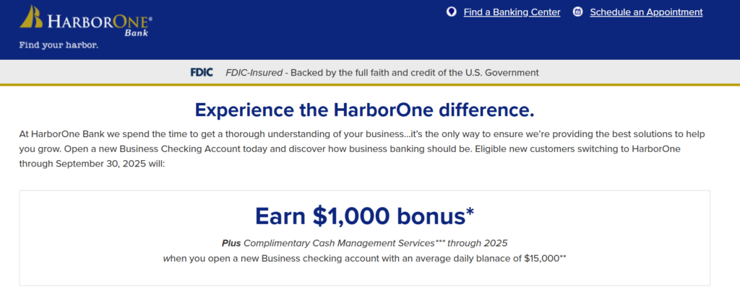740x292 pixels.
Task: Click the "Complimentary Cash Management Services" text
Action: point(339,244)
